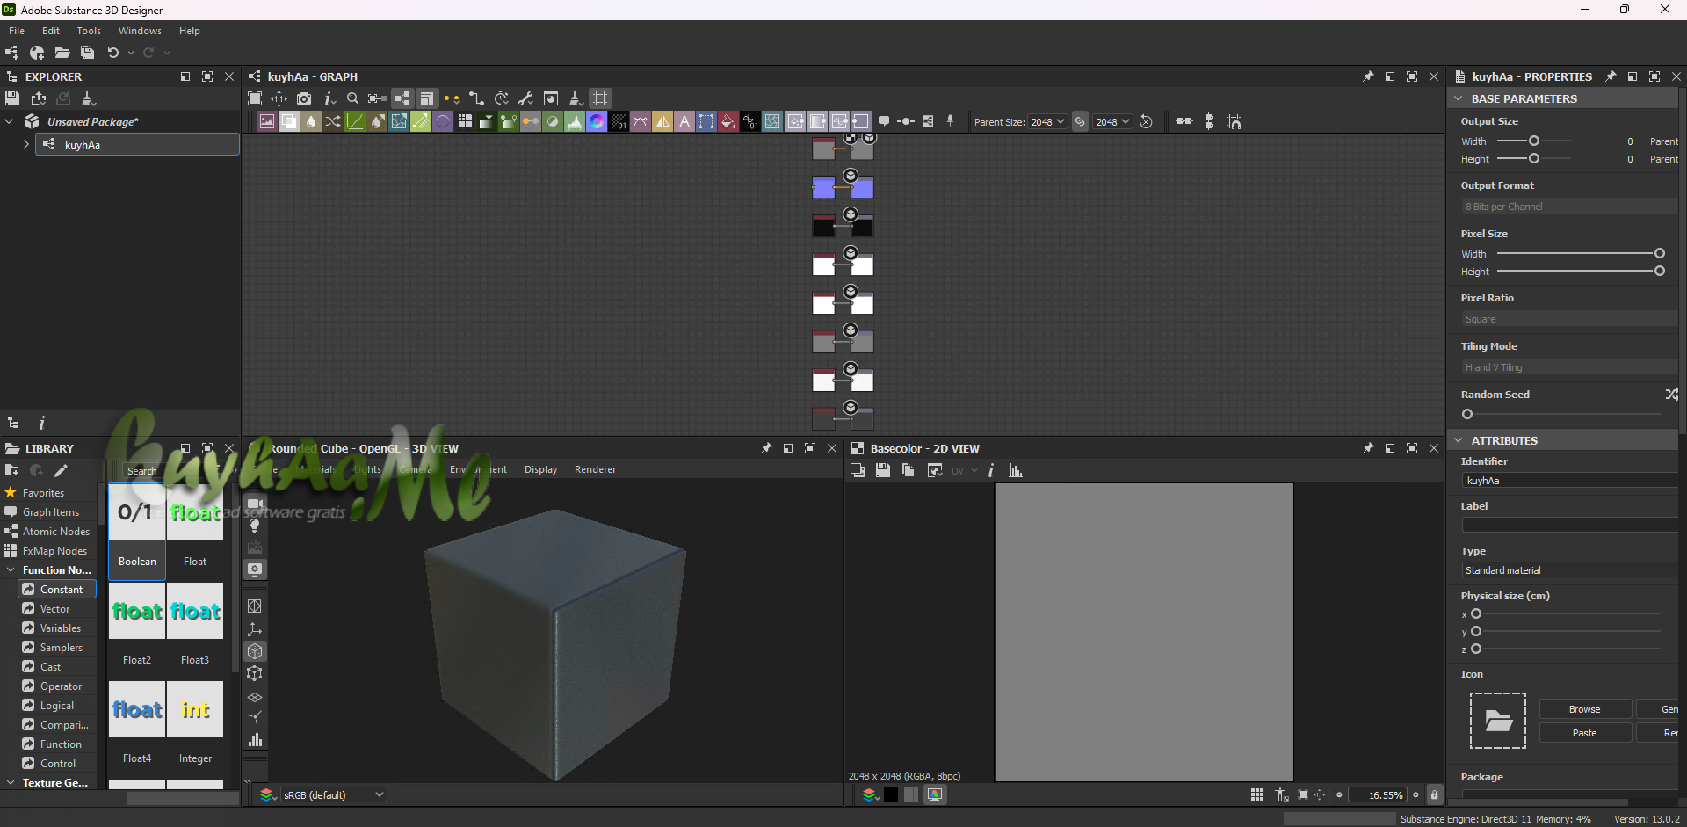Click the Paste icon button
The height and width of the screenshot is (827, 1687).
click(x=1585, y=733)
